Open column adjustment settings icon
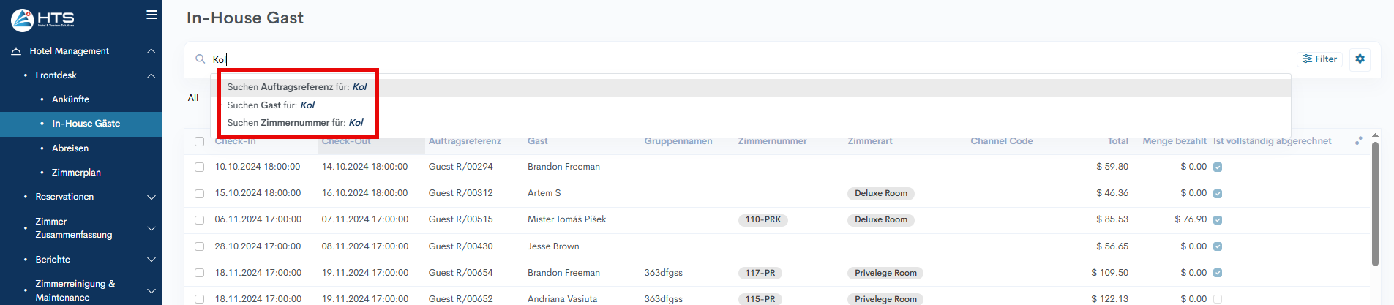This screenshot has width=1394, height=305. pyautogui.click(x=1358, y=140)
